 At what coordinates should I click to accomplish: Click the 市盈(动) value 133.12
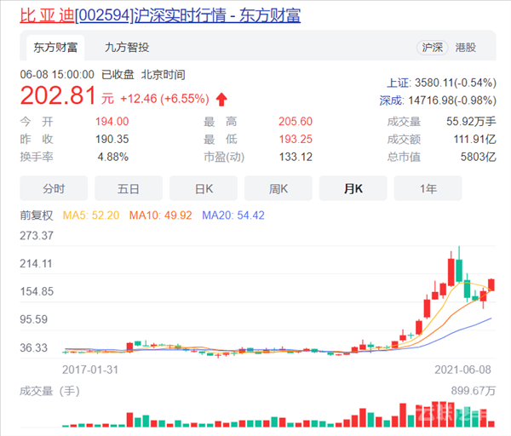296,157
